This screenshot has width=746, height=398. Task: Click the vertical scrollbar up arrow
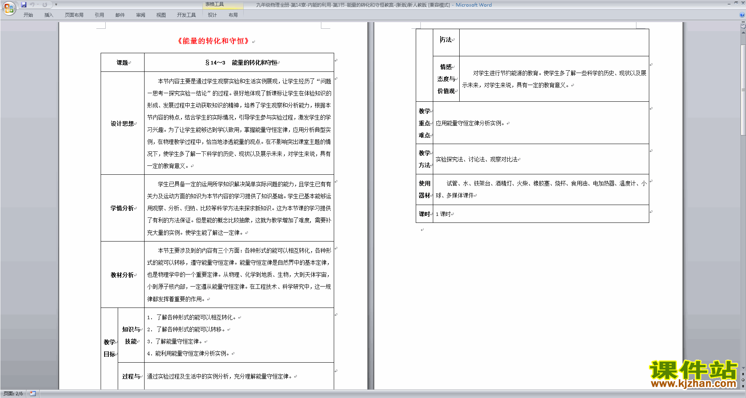pos(743,33)
